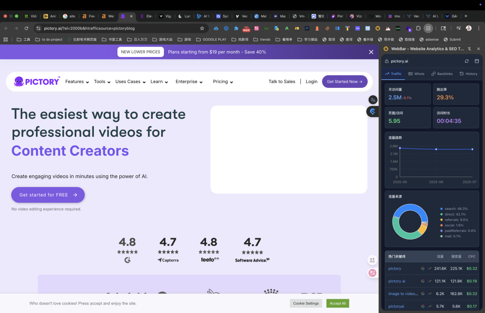This screenshot has width=485, height=313.
Task: Click the floating grid widget icon at page edge
Action: (x=372, y=260)
